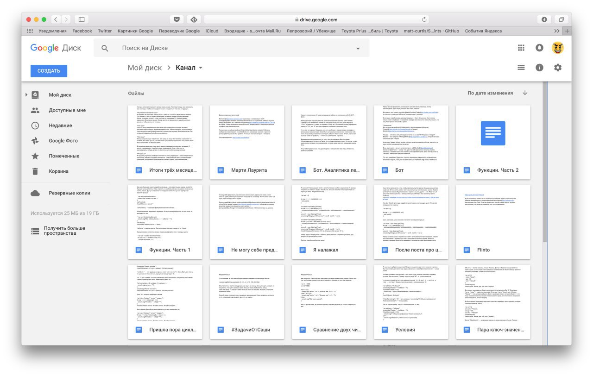Open Помеченные section
Screen dimensions: 593x376
pos(64,156)
